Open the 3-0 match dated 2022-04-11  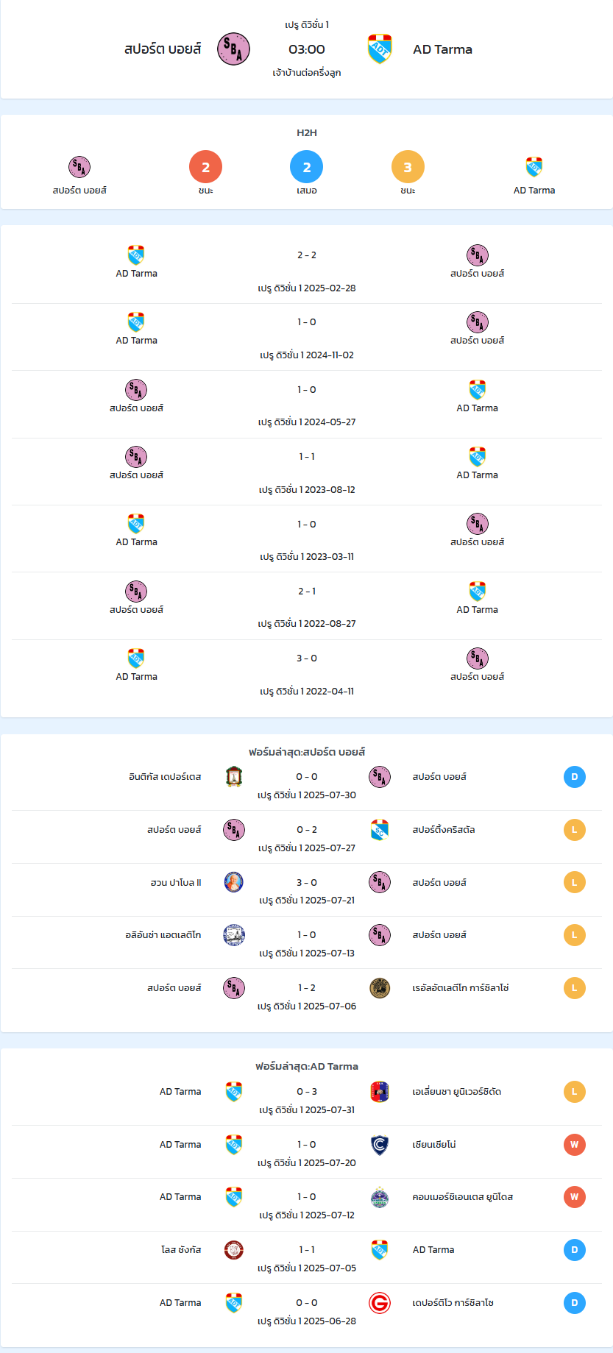(x=307, y=673)
